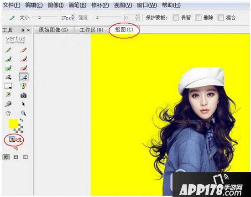Increase brush size with stepper up arrow
Screen dimensions: 251x197
tap(73, 16)
